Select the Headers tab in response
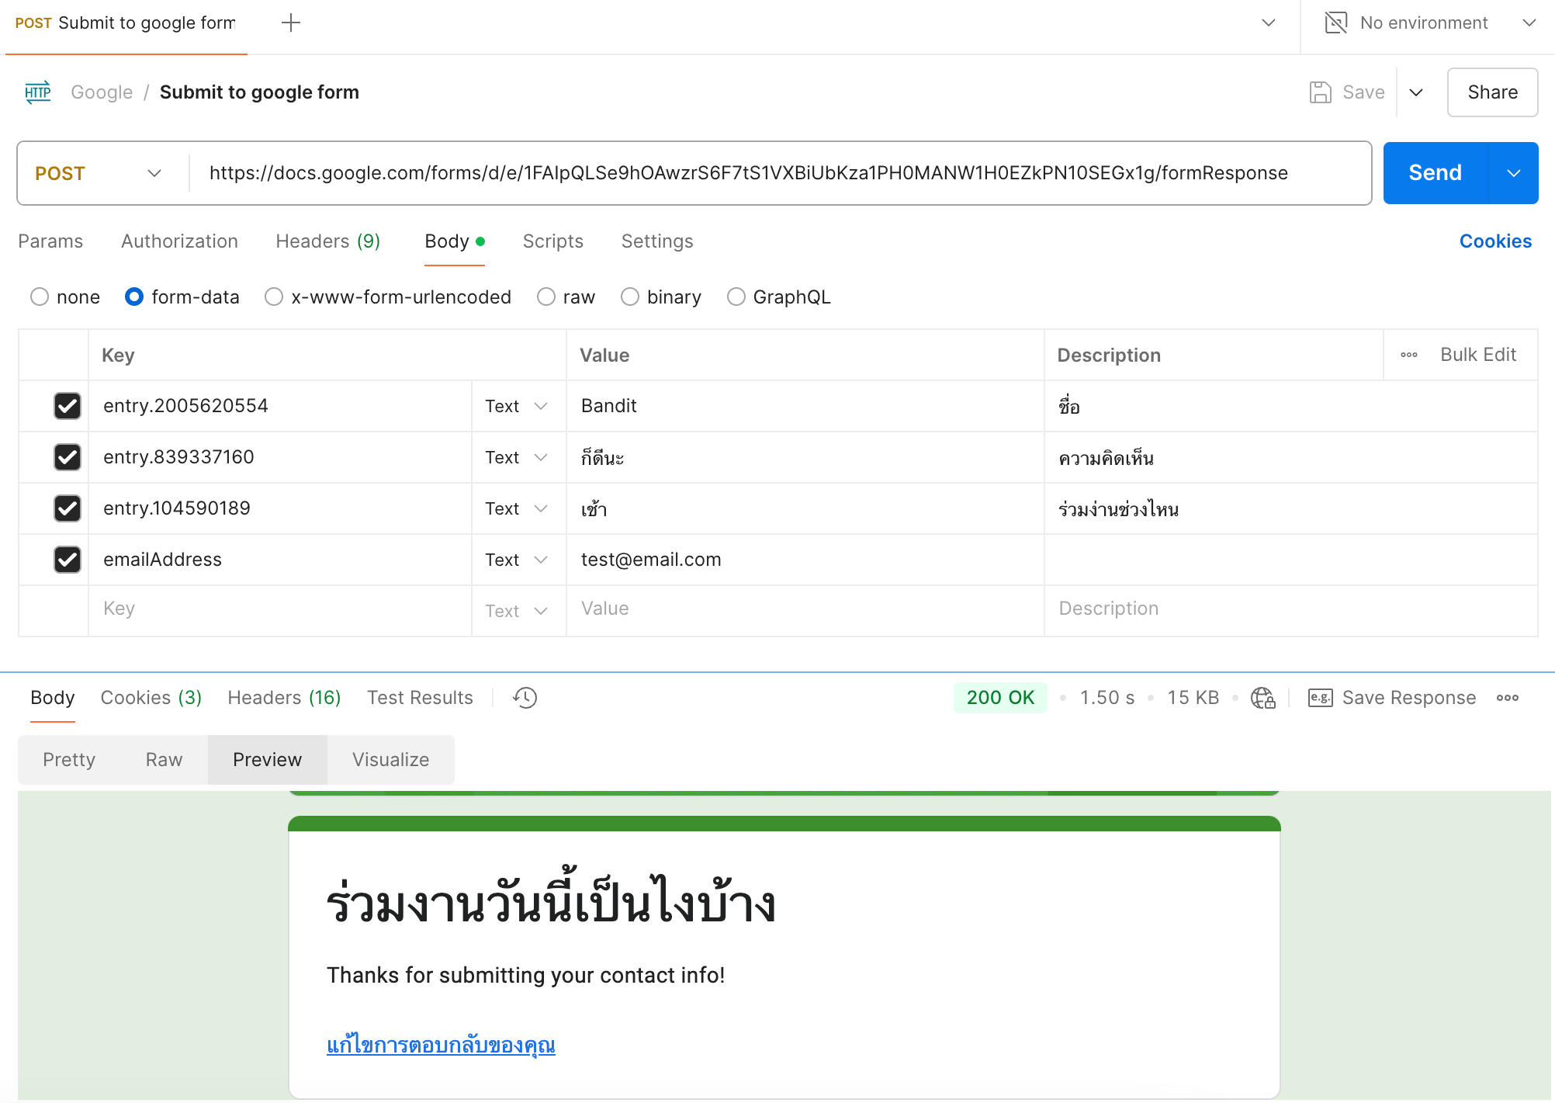Image resolution: width=1555 pixels, height=1103 pixels. [283, 697]
